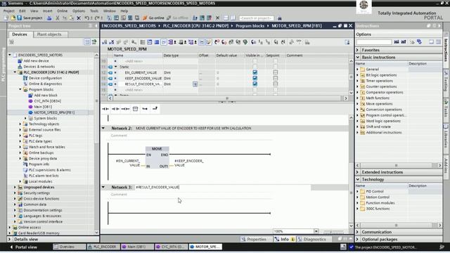The image size is (450, 253).
Task: Expand interface view icon at toolbar right end
Action: [x=347, y=42]
